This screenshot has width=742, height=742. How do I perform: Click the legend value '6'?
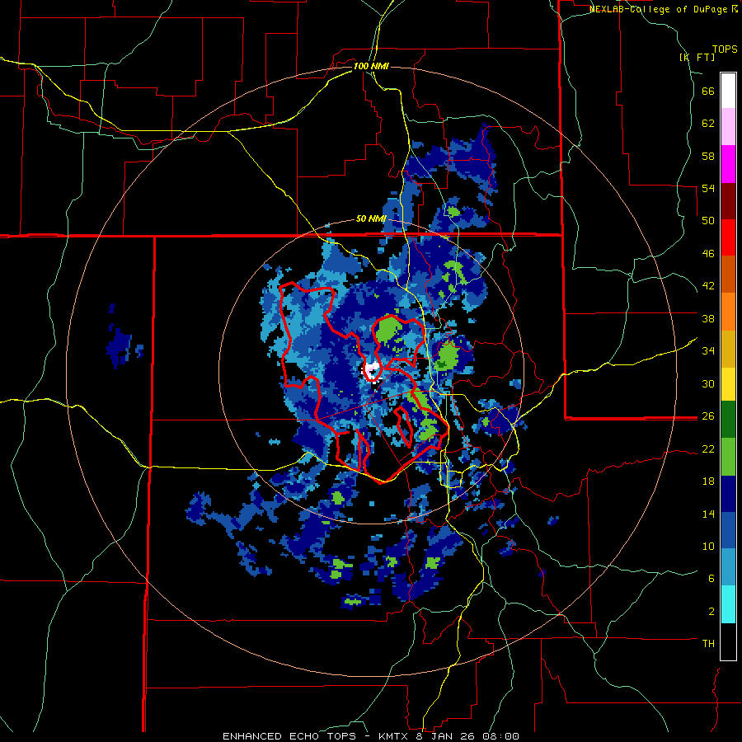(x=711, y=578)
